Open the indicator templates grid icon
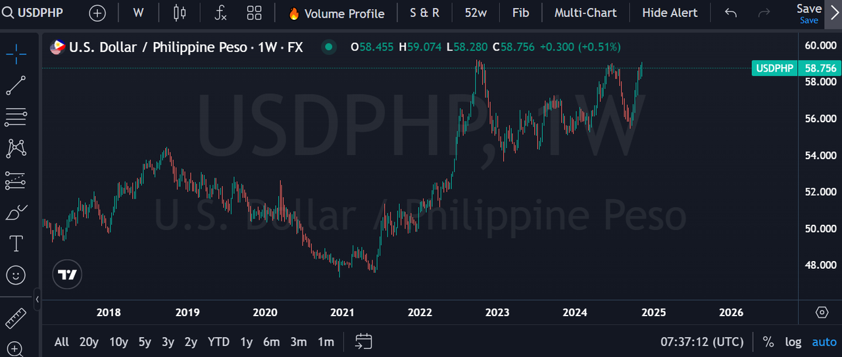The image size is (842, 357). tap(254, 13)
